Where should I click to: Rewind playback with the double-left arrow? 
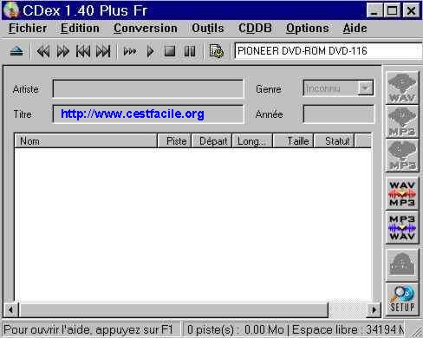[43, 52]
